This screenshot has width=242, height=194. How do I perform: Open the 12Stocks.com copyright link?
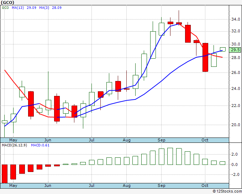coord(227,191)
